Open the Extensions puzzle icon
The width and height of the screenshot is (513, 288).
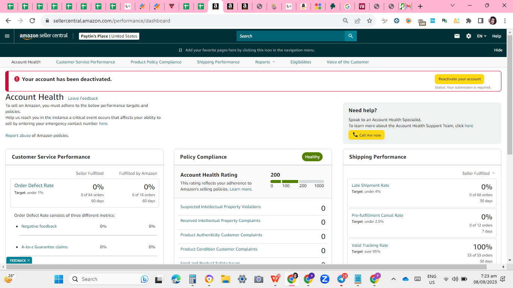469,21
